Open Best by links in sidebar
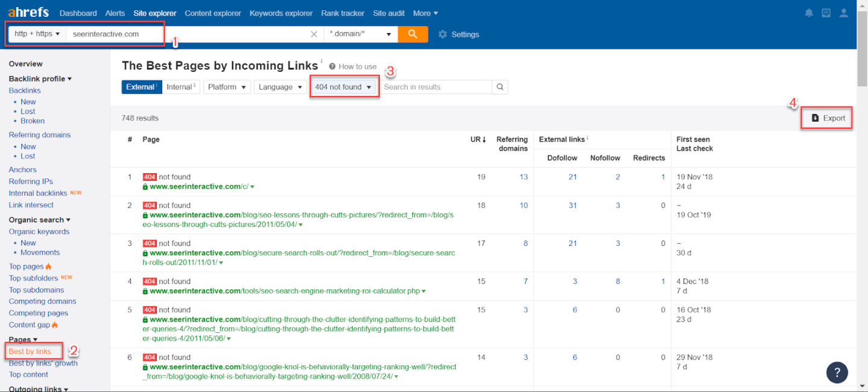868x392 pixels. pos(30,352)
